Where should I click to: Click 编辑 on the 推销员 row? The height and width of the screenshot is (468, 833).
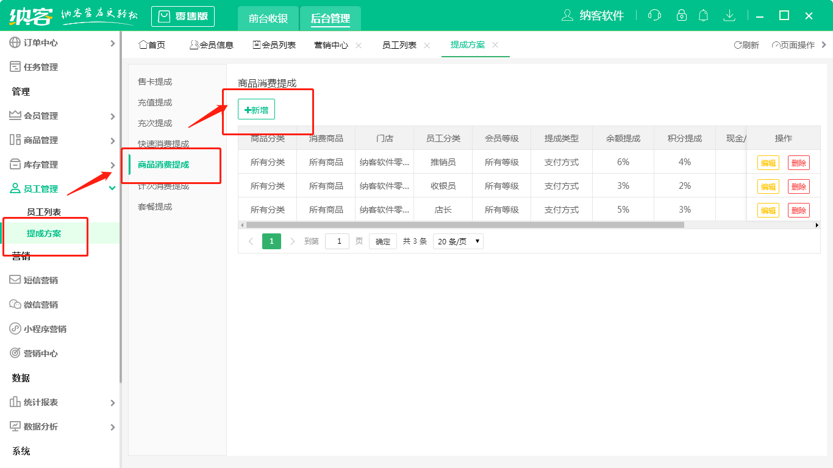[x=768, y=161]
